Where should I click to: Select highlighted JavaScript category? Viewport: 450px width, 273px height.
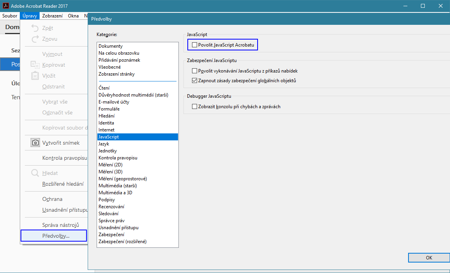(x=137, y=137)
